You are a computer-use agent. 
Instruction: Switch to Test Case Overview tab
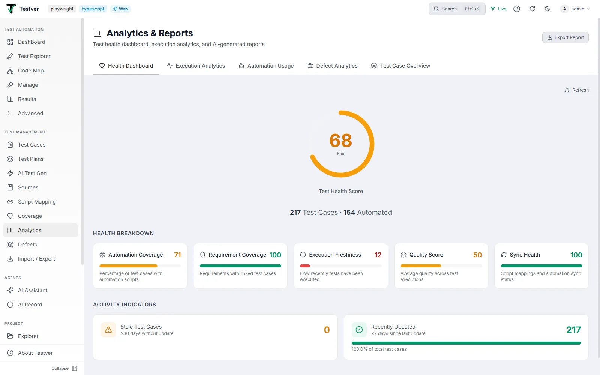point(400,66)
